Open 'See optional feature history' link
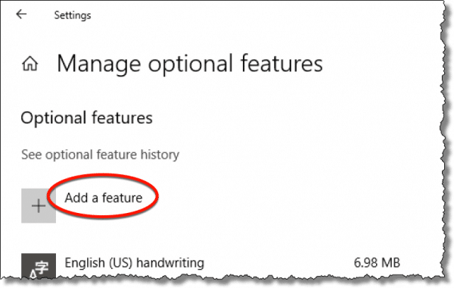The image size is (454, 288). click(100, 155)
